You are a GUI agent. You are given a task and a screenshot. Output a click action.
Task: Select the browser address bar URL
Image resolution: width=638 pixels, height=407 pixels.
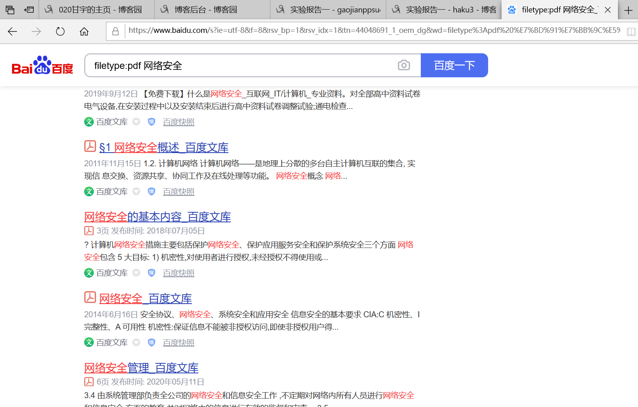(x=374, y=30)
